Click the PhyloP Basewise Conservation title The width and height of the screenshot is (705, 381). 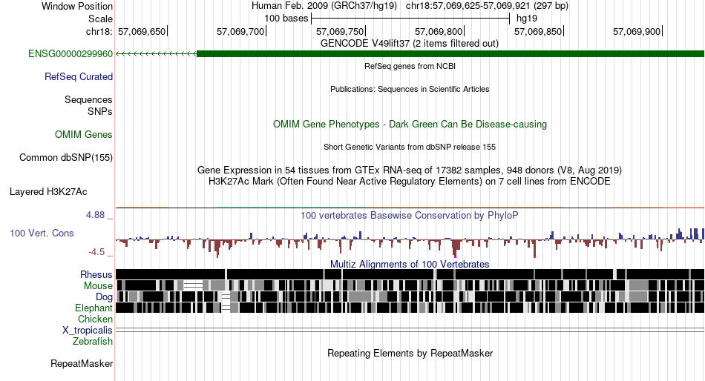(410, 216)
